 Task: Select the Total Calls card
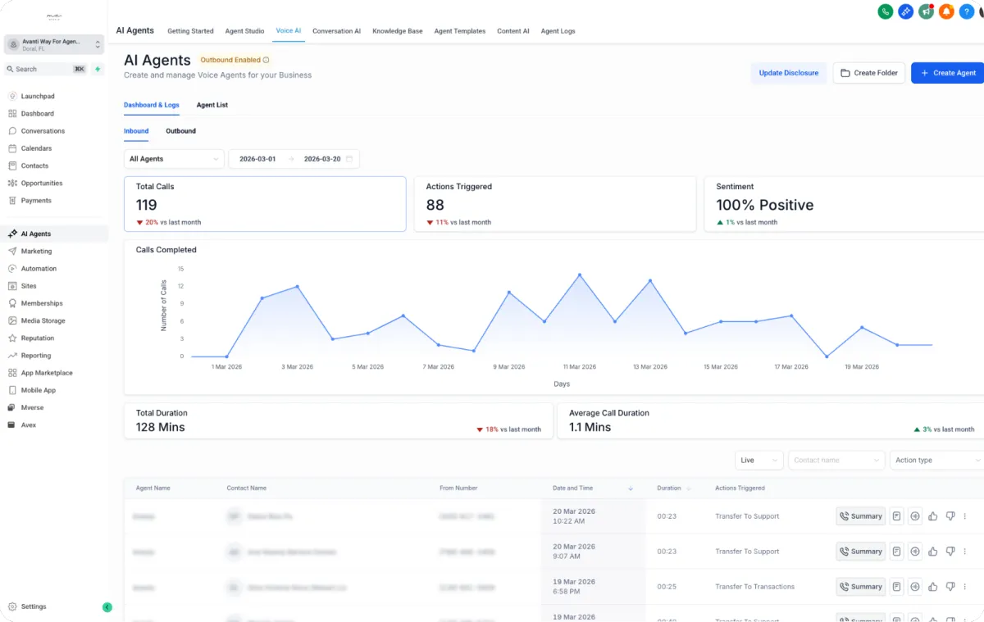point(265,204)
